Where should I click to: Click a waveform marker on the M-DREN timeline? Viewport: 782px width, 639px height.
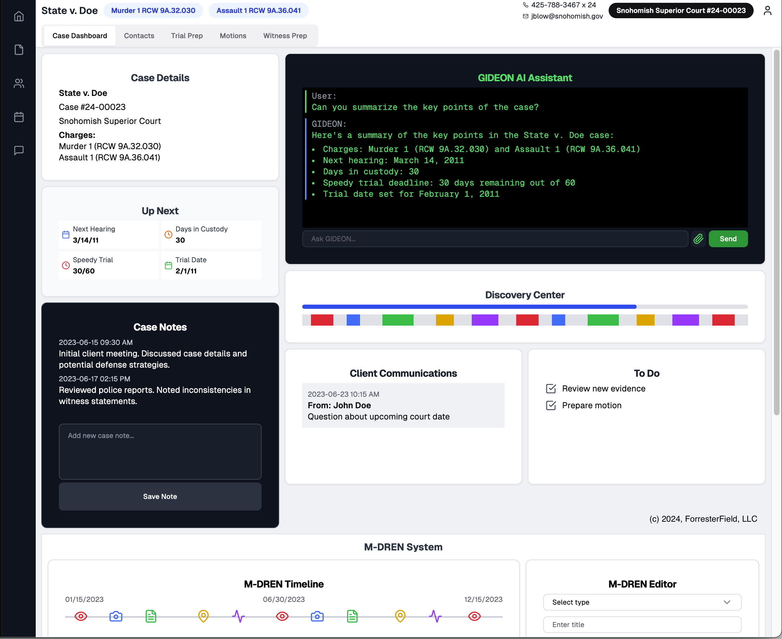pos(238,616)
